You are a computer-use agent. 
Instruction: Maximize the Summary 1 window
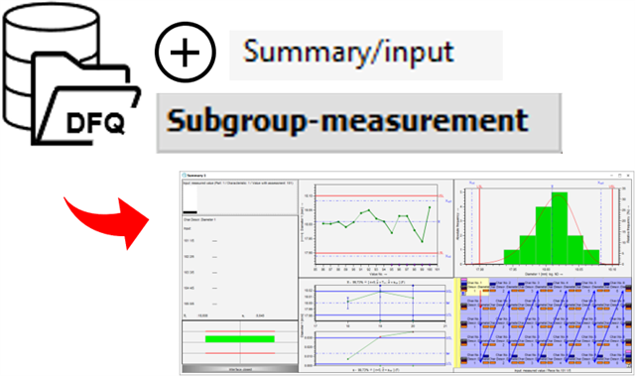click(619, 176)
